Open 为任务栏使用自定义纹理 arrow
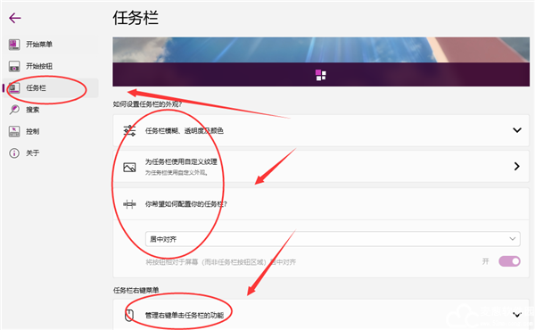The width and height of the screenshot is (535, 330). coord(517,166)
